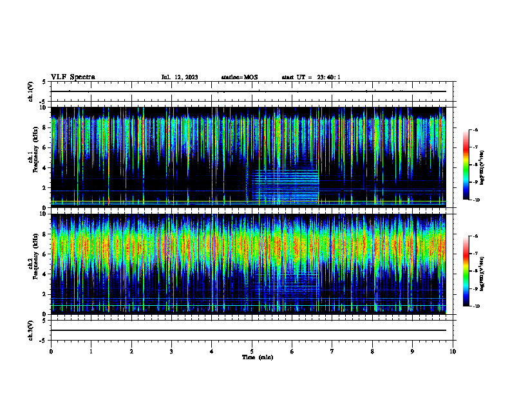The height and width of the screenshot is (394, 510).
Task: Click time axis tick label "7"
Action: click(332, 352)
